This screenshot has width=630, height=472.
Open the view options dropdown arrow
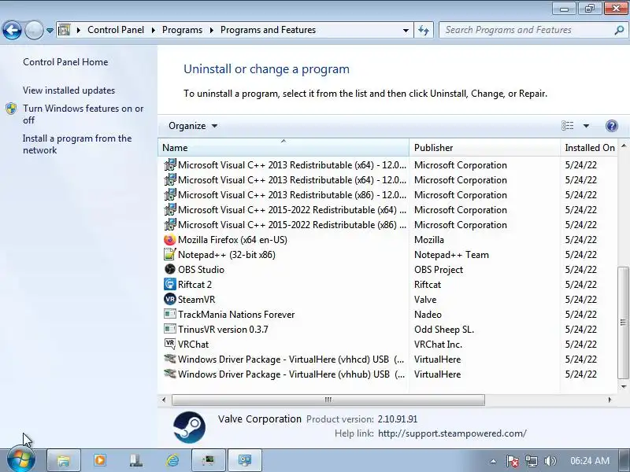(586, 126)
